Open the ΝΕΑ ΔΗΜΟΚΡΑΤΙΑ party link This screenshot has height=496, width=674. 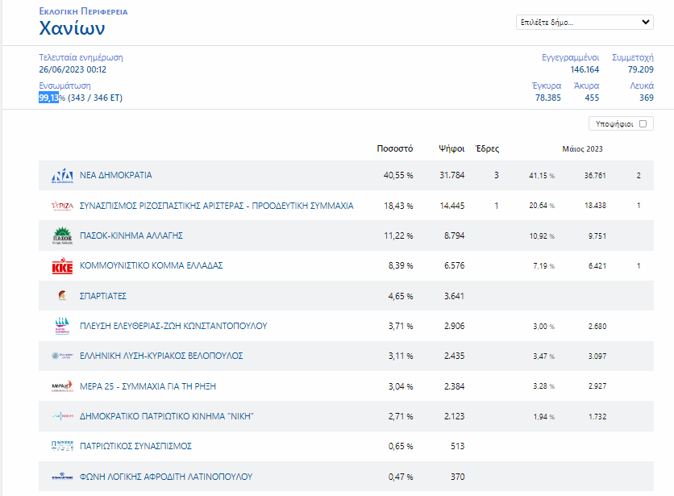[x=115, y=176]
